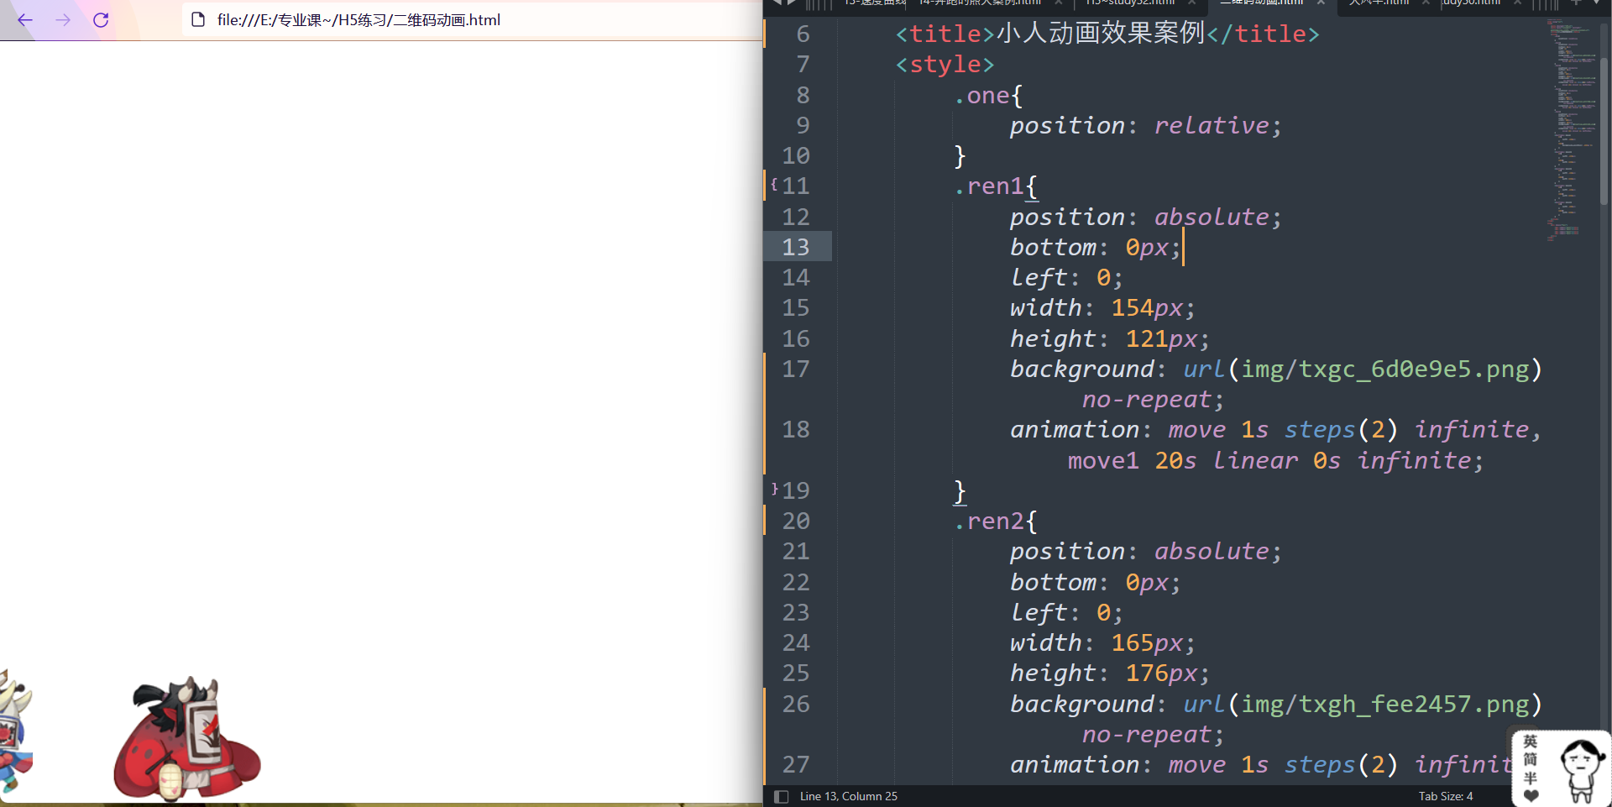This screenshot has height=807, width=1612.
Task: Go forward in the browser
Action: click(x=63, y=20)
